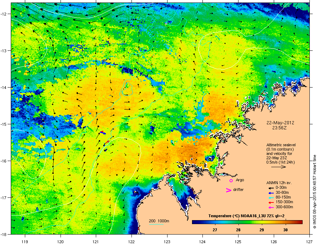This screenshot has width=317, height=245.
Task: Click the blue 30-80m arrow legend symbol
Action: pos(271,193)
